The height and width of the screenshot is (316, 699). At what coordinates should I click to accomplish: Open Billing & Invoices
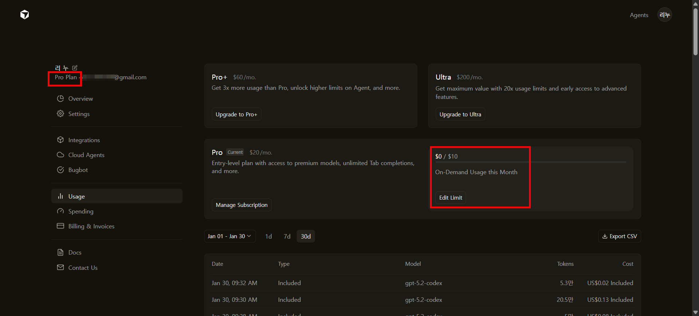click(117, 226)
